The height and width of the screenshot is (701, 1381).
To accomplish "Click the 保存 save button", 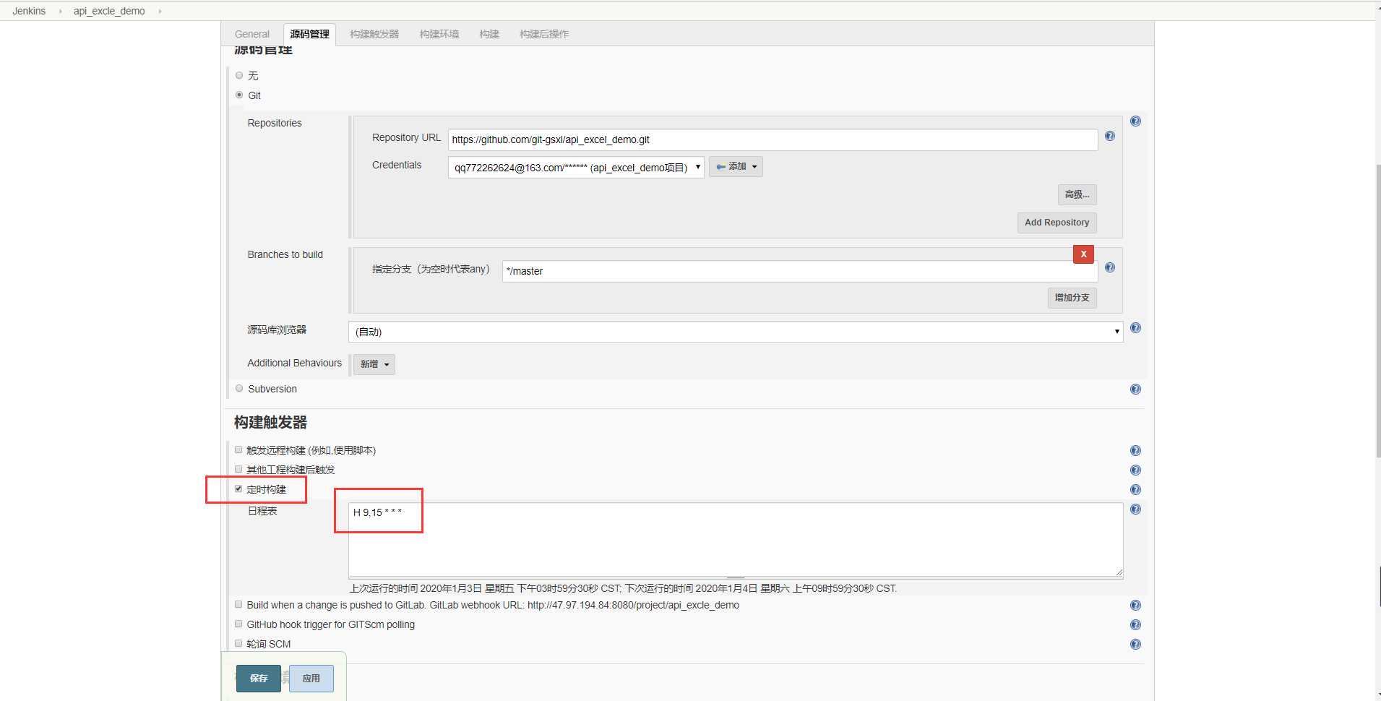I will tap(259, 679).
